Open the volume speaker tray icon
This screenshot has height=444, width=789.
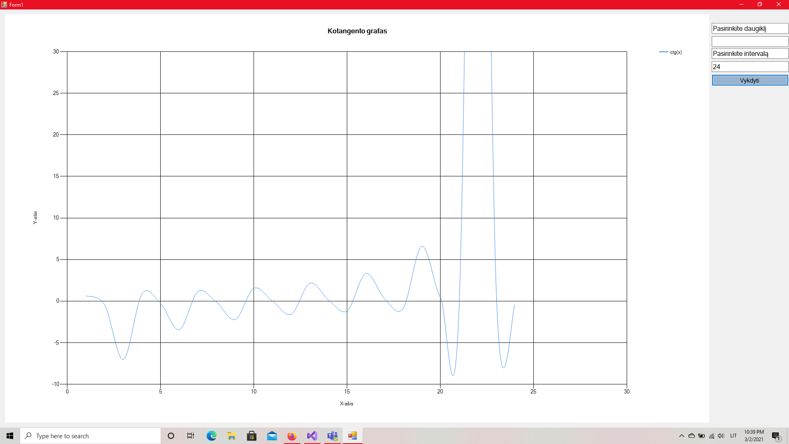pos(721,436)
